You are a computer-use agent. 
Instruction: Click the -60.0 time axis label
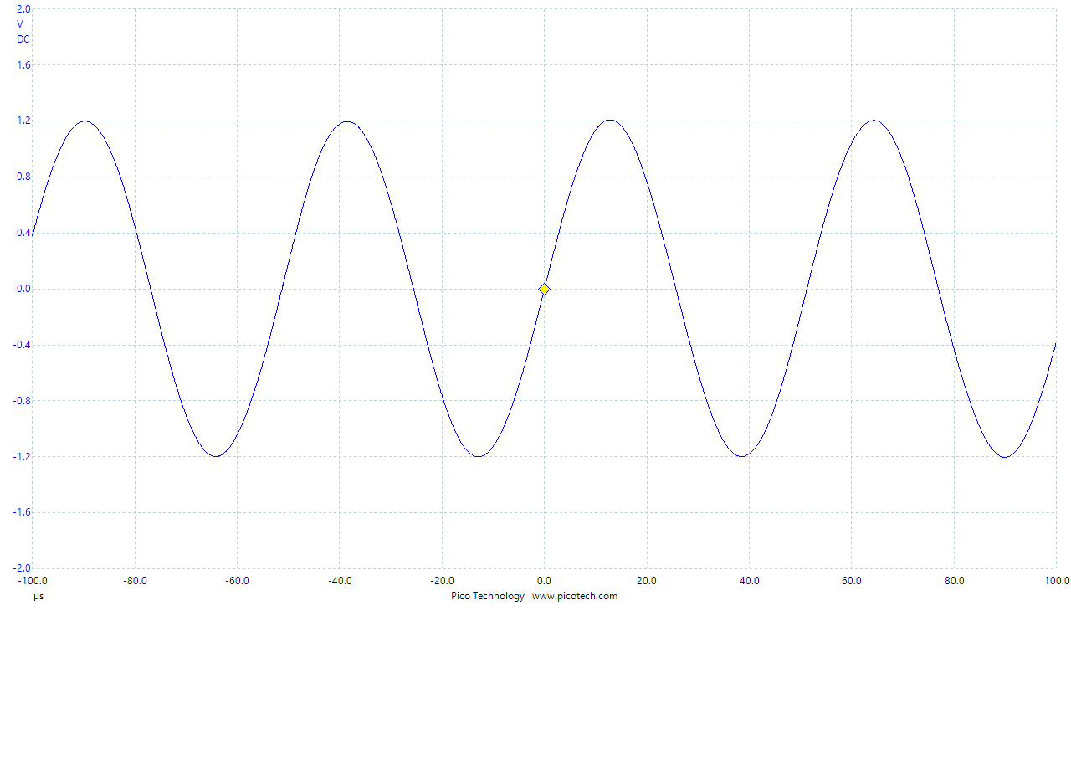pyautogui.click(x=237, y=580)
